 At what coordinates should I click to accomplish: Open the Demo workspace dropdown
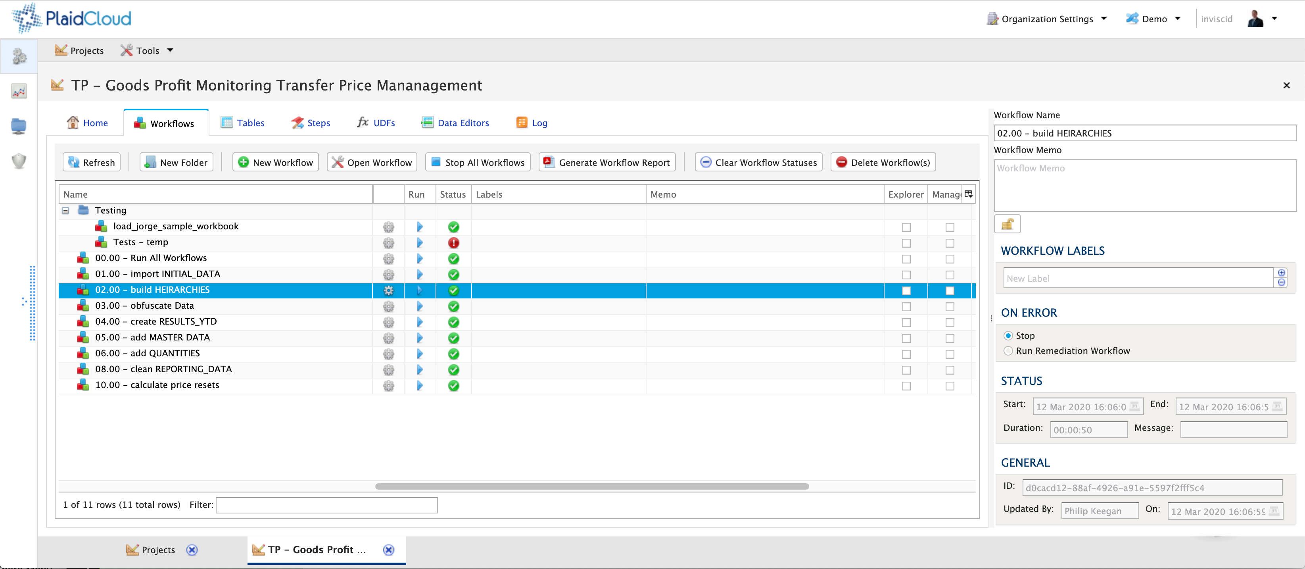1153,19
